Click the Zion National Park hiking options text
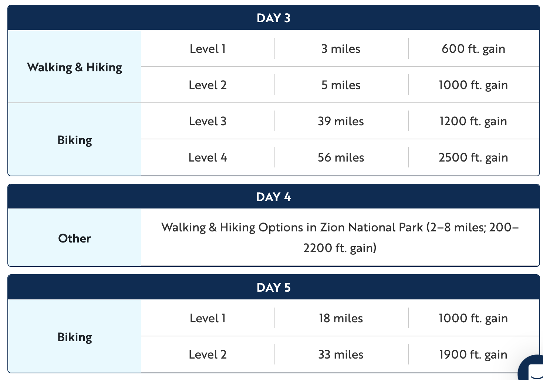This screenshot has height=380, width=543. pos(340,237)
